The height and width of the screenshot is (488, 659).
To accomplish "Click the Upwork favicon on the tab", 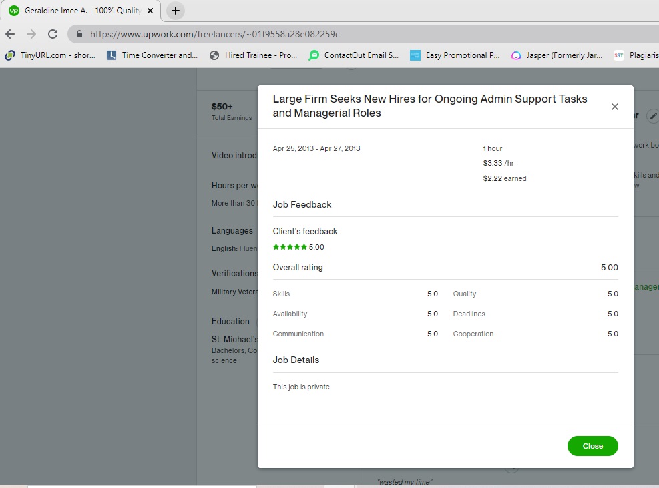I will (14, 11).
